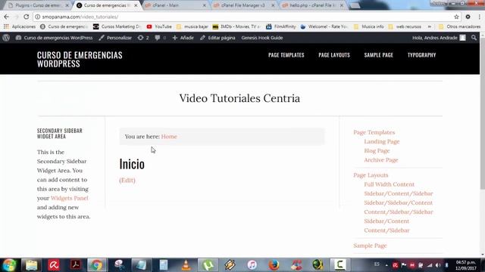
Task: Open Windows Explorer folder in taskbar
Action: tap(31, 265)
